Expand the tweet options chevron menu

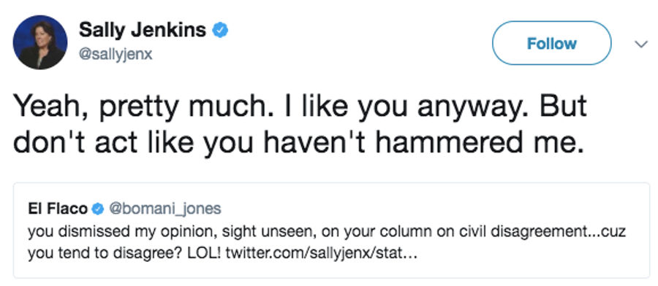pyautogui.click(x=640, y=44)
